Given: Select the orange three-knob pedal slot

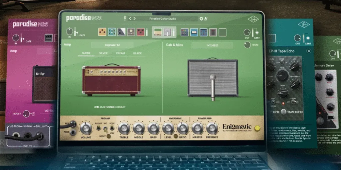Looking at the screenshot, I should coord(102,32).
